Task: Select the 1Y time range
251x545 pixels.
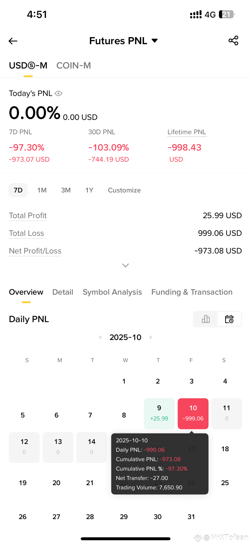Action: pos(89,190)
